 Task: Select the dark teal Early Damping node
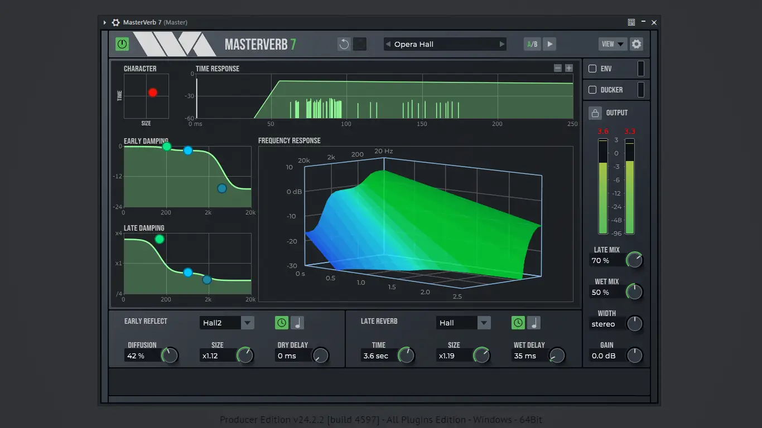click(222, 188)
